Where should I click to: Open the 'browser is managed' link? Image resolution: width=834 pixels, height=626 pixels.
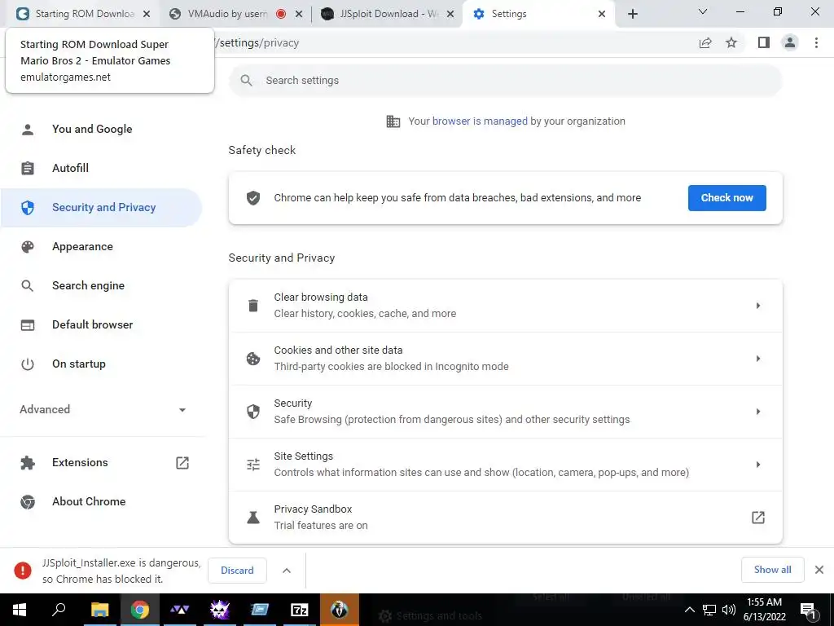coord(480,121)
